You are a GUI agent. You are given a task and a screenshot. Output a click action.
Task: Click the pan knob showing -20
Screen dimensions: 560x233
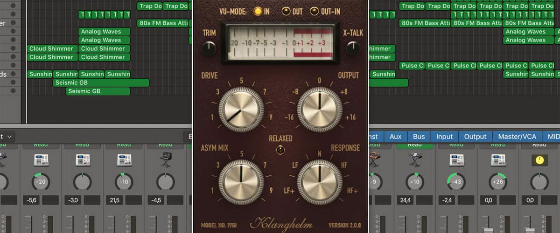[41, 181]
